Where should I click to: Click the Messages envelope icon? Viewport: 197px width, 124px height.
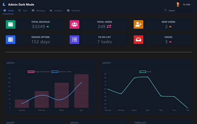33,10
